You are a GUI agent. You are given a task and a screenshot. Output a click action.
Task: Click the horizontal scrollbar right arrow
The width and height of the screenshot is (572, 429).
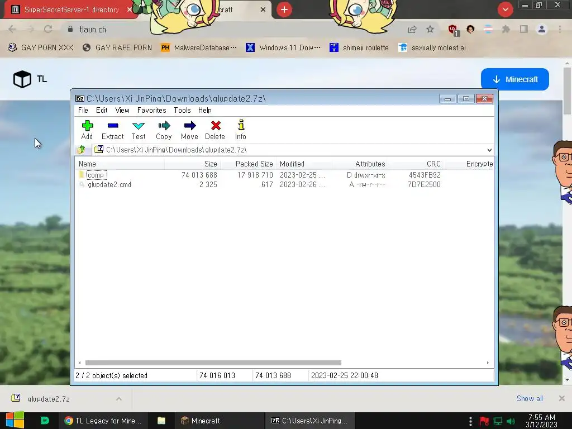(488, 363)
